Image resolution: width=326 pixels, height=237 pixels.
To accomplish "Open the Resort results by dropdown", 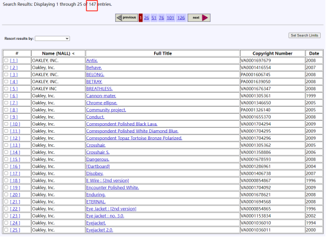I will click(52, 38).
